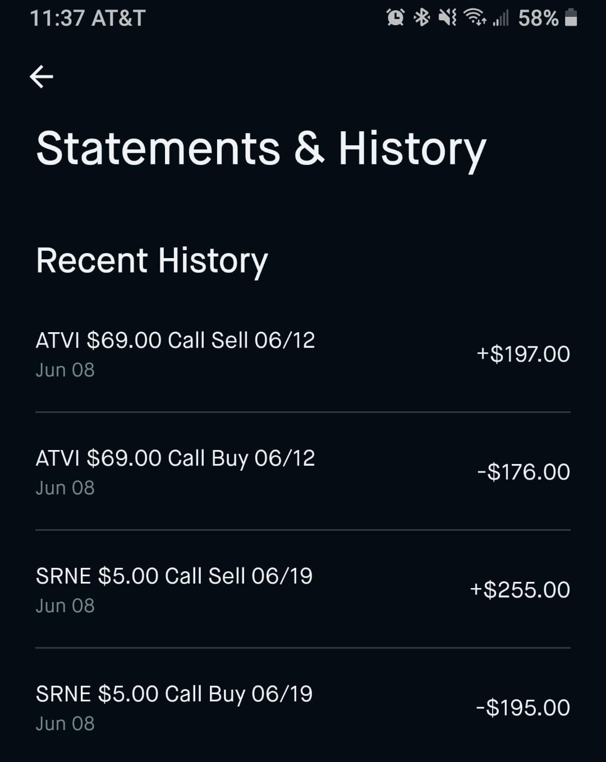Image resolution: width=606 pixels, height=762 pixels.
Task: Tap the Bluetooth status icon
Action: point(421,18)
